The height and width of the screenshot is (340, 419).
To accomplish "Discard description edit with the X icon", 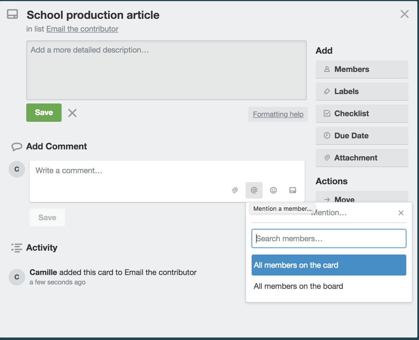I will (72, 113).
